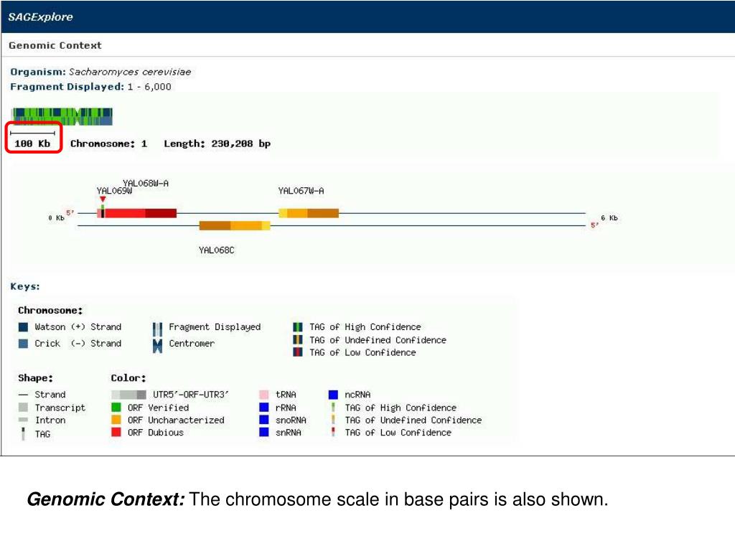The width and height of the screenshot is (735, 551).
Task: Click the SAGExplore header title
Action: click(41, 17)
